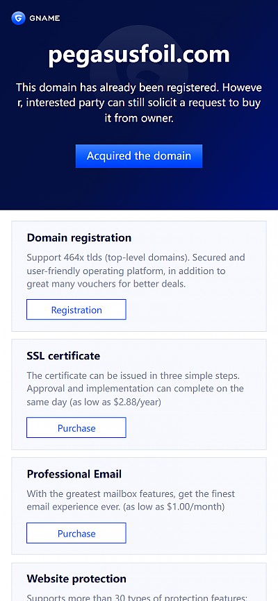The height and width of the screenshot is (601, 278).
Task: Click the SSL certificate heading
Action: (63, 356)
